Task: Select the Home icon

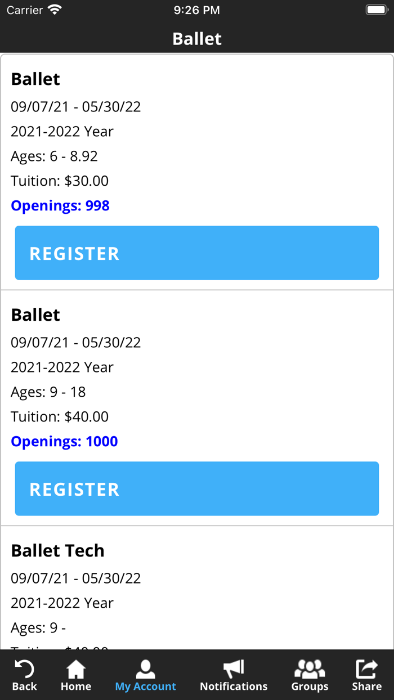Action: (x=76, y=671)
